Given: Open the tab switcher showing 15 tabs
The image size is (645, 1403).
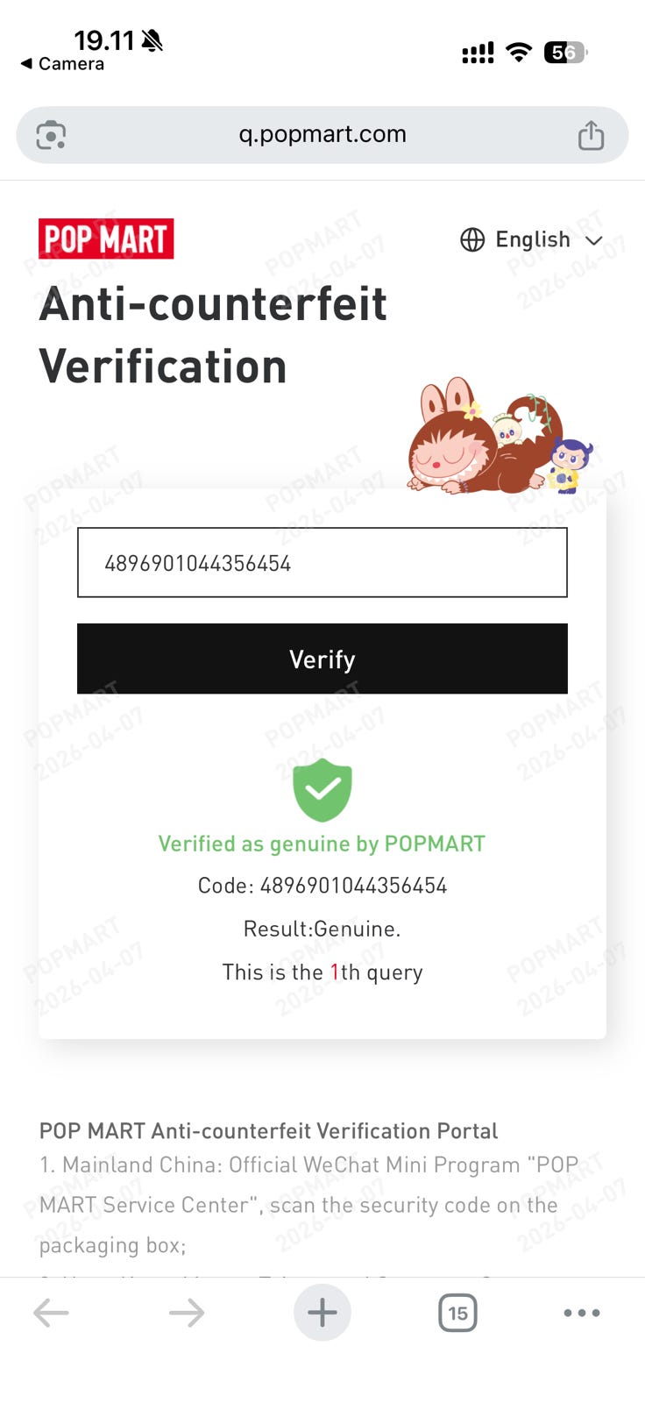Looking at the screenshot, I should point(457,1313).
